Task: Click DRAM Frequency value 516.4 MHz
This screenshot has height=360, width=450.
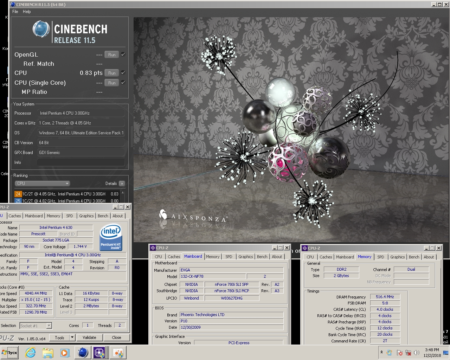Action: tap(385, 297)
